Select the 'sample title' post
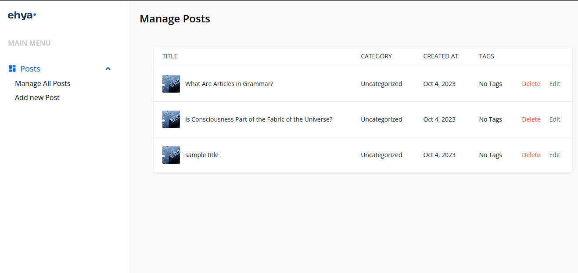578x273 pixels. point(201,154)
